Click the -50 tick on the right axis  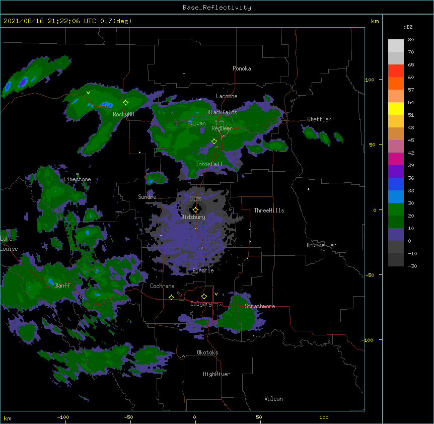click(370, 275)
